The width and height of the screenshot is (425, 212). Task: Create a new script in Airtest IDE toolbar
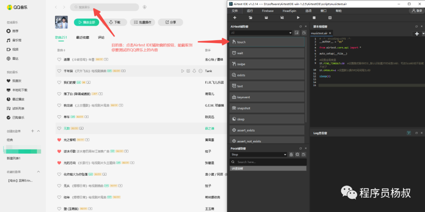(235, 18)
